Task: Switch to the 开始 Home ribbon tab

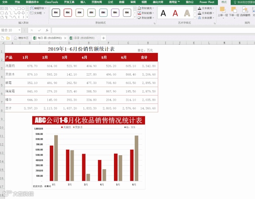Action: (17, 2)
